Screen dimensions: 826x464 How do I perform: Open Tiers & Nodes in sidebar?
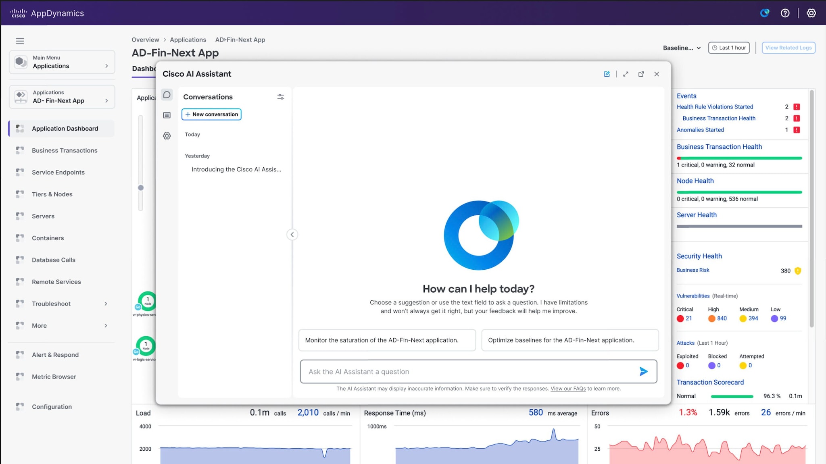[52, 194]
